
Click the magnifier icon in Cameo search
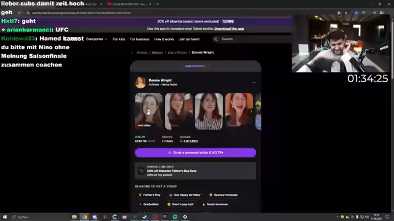pyautogui.click(x=216, y=39)
